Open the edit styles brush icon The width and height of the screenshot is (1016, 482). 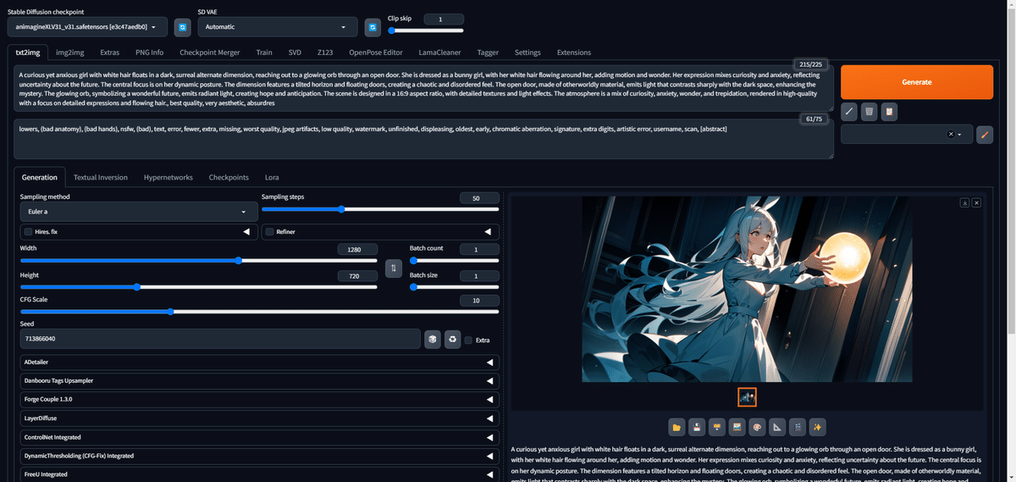pyautogui.click(x=985, y=134)
